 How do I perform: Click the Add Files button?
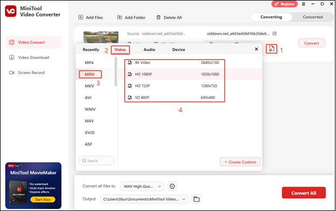90,18
